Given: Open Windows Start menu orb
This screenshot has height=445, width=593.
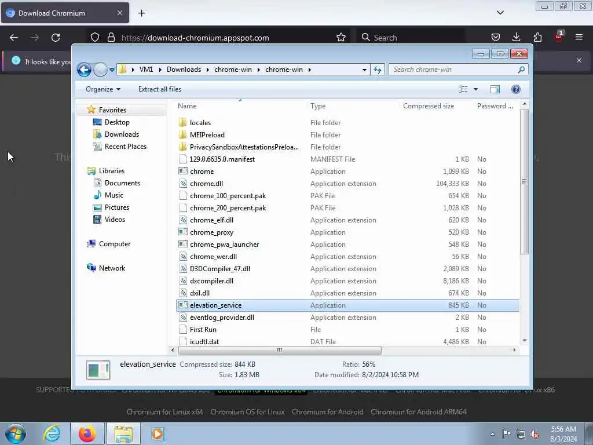Looking at the screenshot, I should (16, 433).
